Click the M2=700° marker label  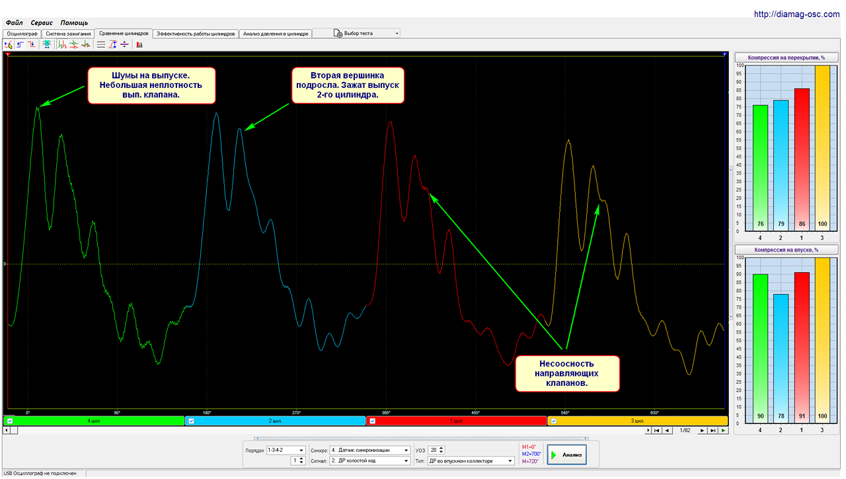click(531, 454)
